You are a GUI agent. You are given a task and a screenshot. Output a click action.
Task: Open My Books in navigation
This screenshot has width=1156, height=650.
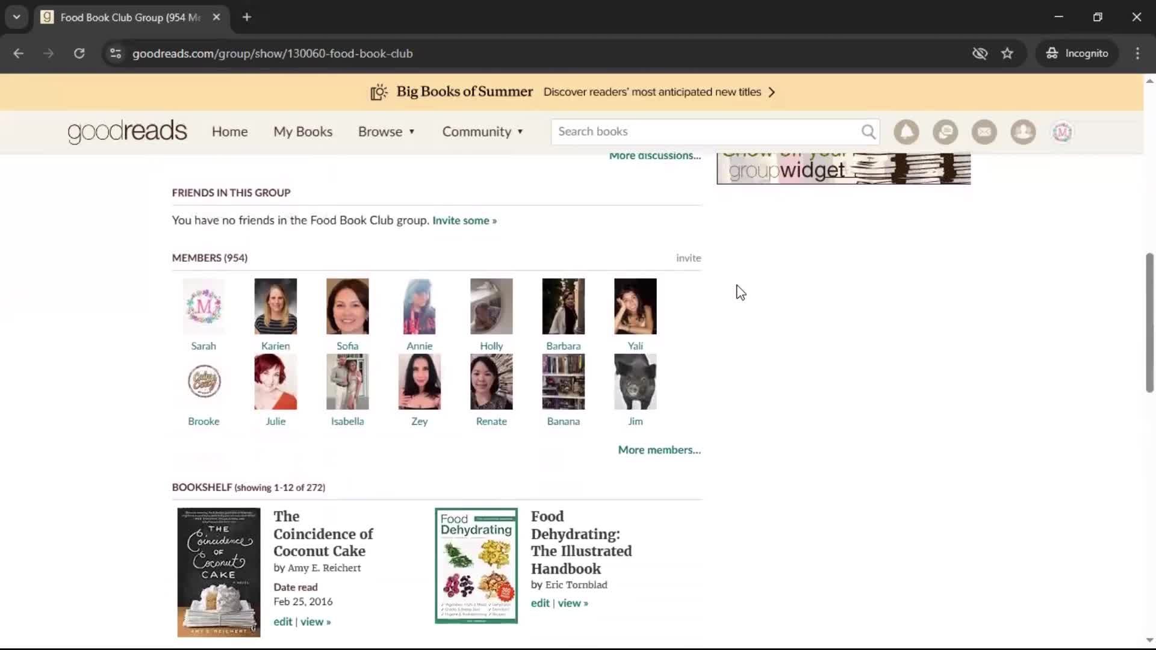pyautogui.click(x=303, y=132)
